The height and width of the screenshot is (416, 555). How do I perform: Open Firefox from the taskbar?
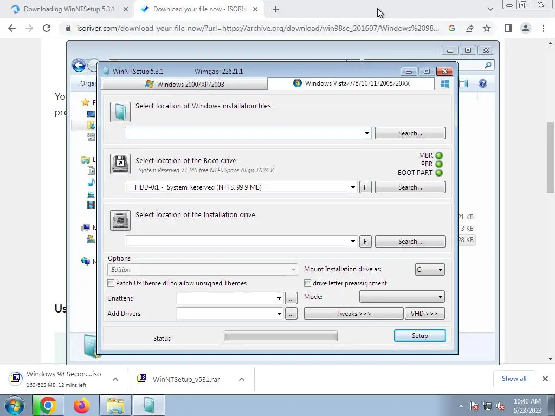point(81,405)
